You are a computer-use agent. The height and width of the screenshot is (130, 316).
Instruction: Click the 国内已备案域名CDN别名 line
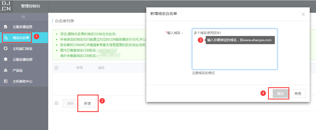[x=79, y=50]
